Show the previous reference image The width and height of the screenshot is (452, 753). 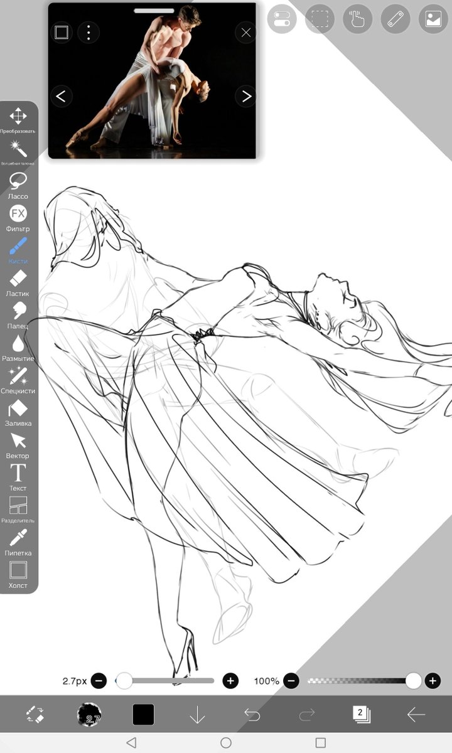pos(61,96)
